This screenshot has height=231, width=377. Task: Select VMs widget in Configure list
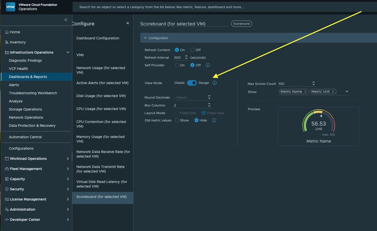point(80,55)
